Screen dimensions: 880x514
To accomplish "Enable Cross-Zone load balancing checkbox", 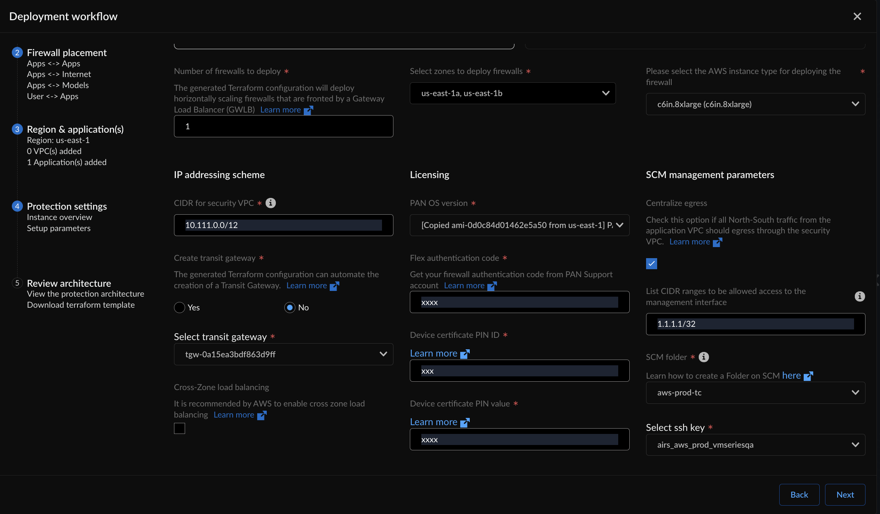I will tap(179, 428).
